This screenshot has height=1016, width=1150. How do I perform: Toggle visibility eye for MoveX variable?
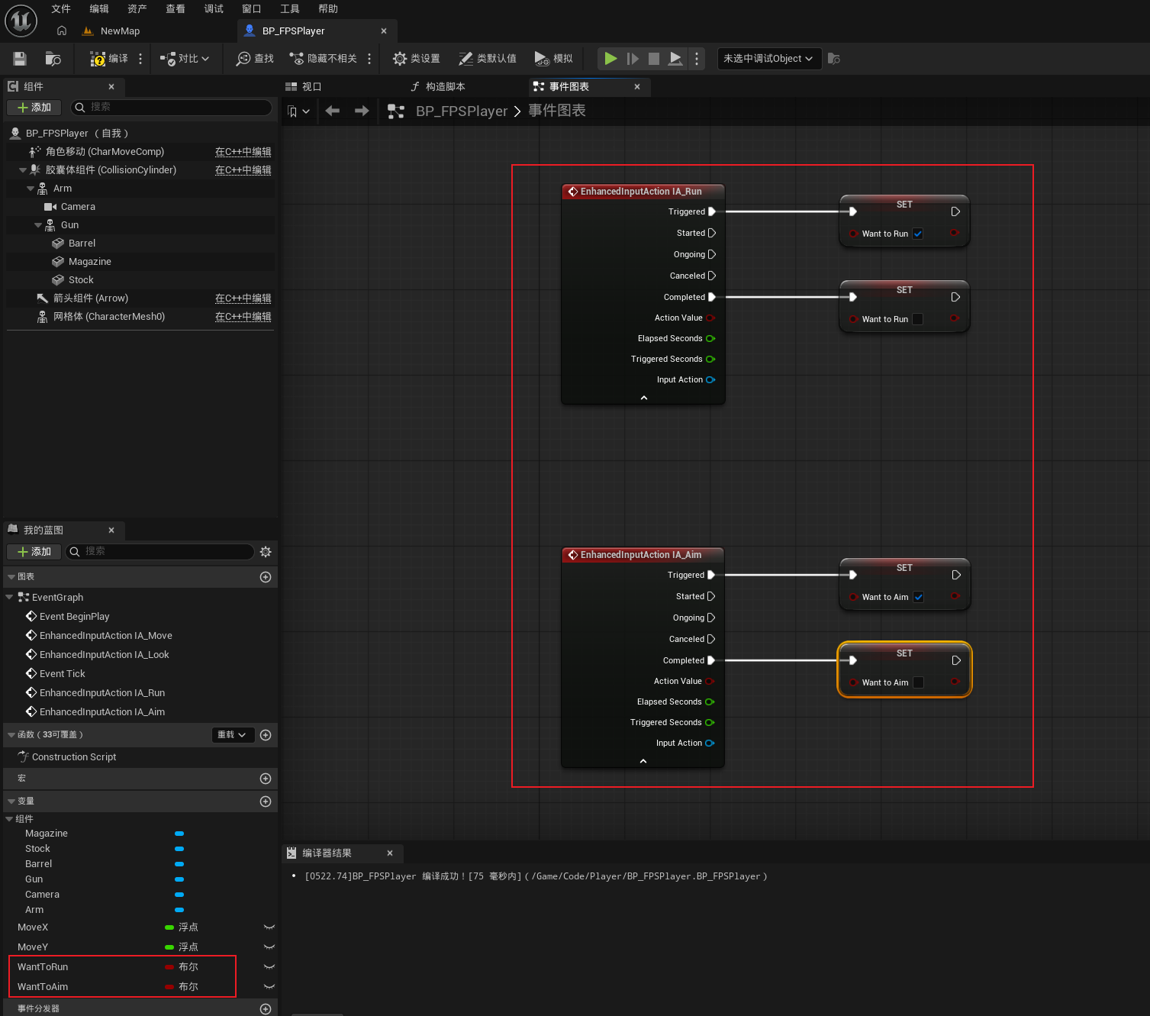pyautogui.click(x=269, y=927)
